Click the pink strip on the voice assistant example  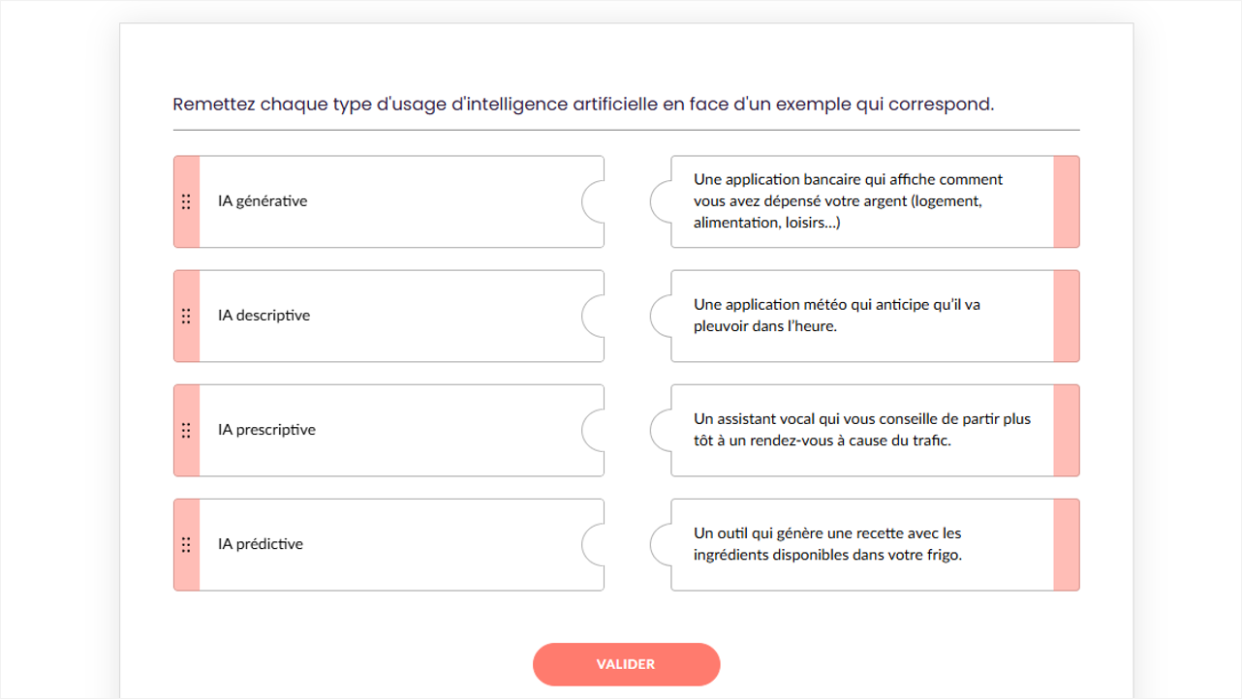click(x=1066, y=430)
